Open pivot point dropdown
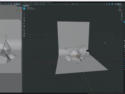Screen dimensions: 125x94 coord(71,4)
